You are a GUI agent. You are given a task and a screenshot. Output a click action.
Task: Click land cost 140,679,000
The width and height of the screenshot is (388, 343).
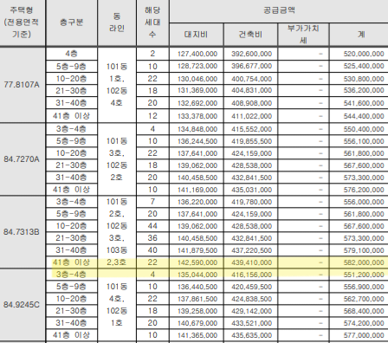click(197, 323)
